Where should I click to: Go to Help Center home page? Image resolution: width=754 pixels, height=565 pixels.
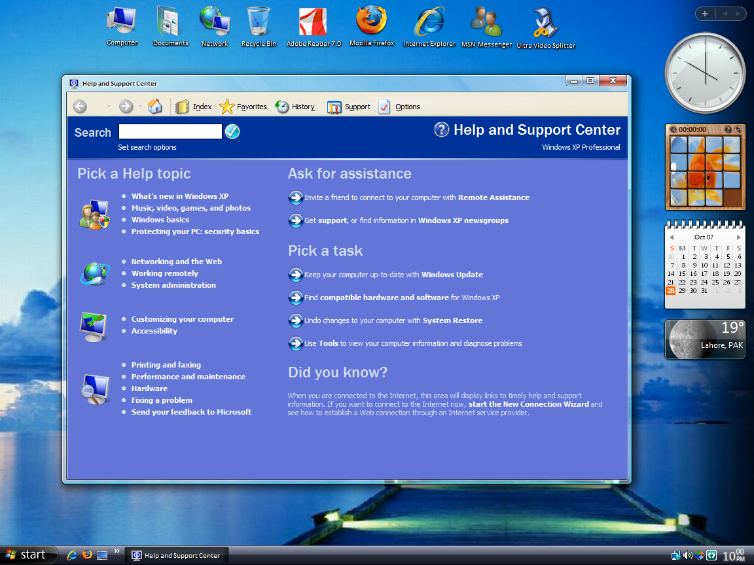(x=155, y=106)
